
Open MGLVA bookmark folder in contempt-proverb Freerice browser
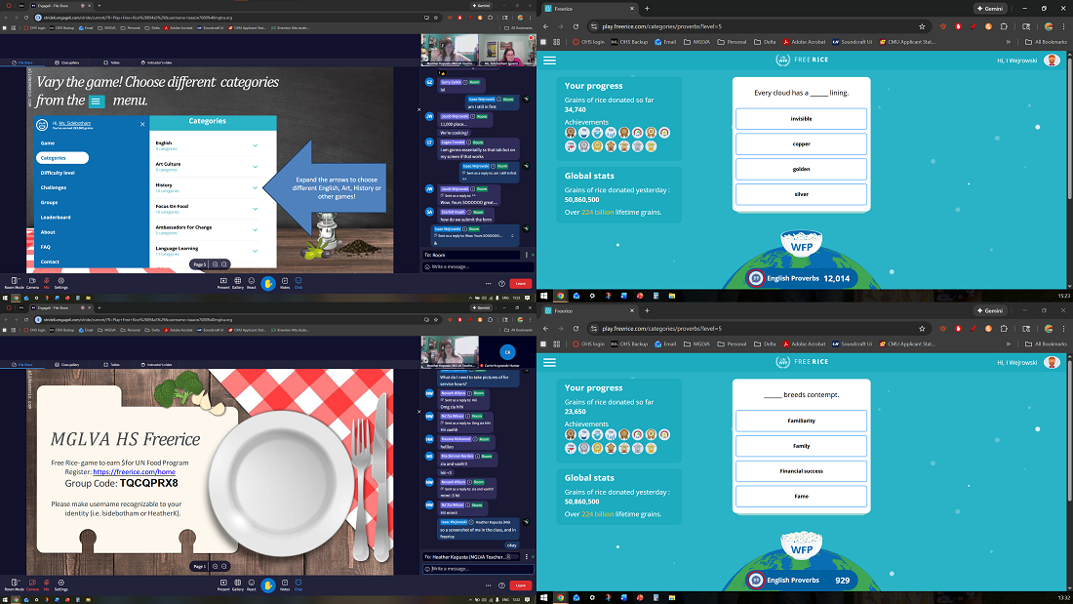click(696, 343)
